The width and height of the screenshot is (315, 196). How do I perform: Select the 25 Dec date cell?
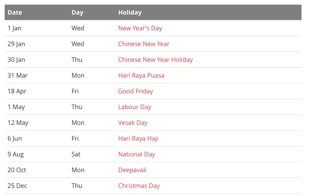pos(17,186)
